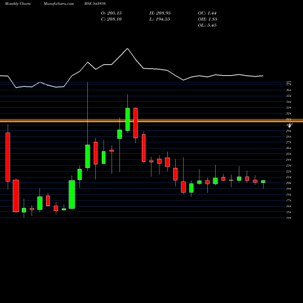Click the 274 price axis label

(x=288, y=142)
